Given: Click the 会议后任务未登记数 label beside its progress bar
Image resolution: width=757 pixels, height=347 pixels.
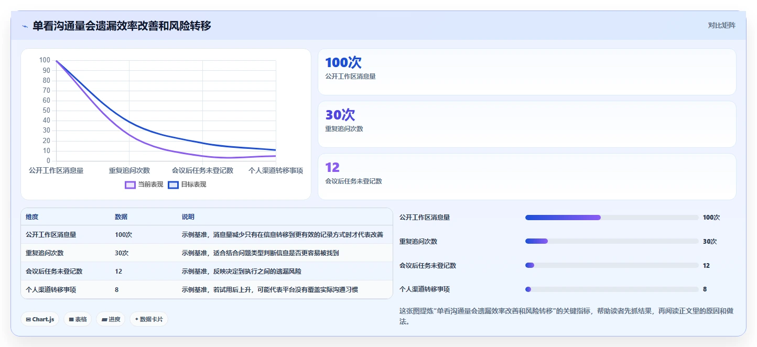Looking at the screenshot, I should [428, 266].
